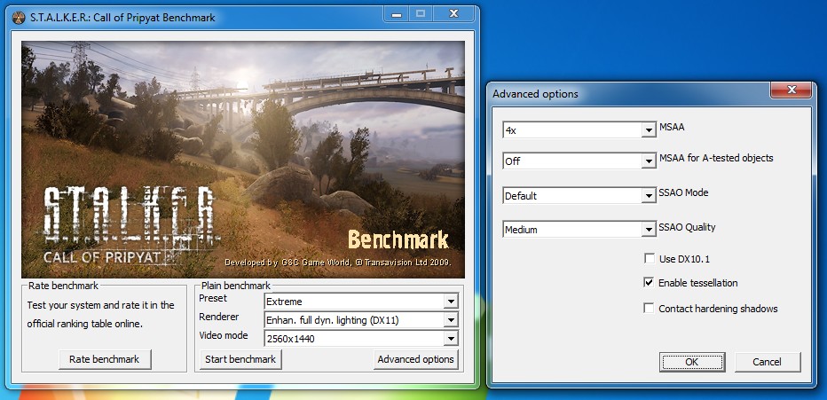Minimize the Call of Pripyat Benchmark window
Viewport: 827px width, 400px height.
(x=396, y=13)
